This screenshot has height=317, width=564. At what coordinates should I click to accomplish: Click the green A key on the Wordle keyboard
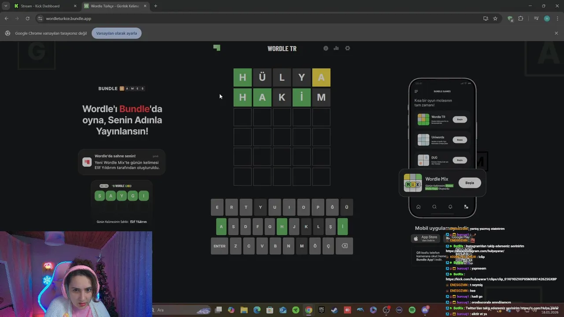(x=221, y=227)
